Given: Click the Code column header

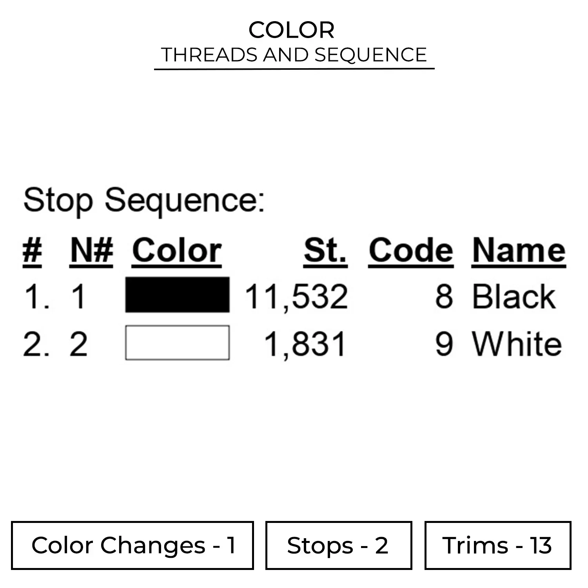Looking at the screenshot, I should tap(410, 251).
